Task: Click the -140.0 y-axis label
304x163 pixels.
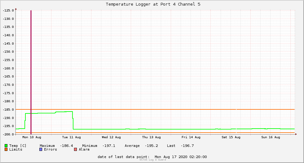Action: tap(8, 35)
